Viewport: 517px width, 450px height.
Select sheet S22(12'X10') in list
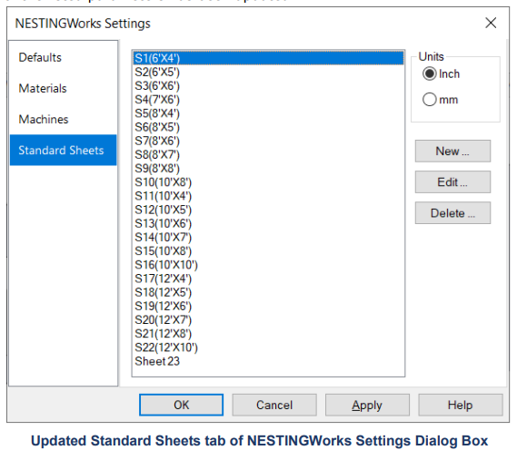[x=268, y=347]
